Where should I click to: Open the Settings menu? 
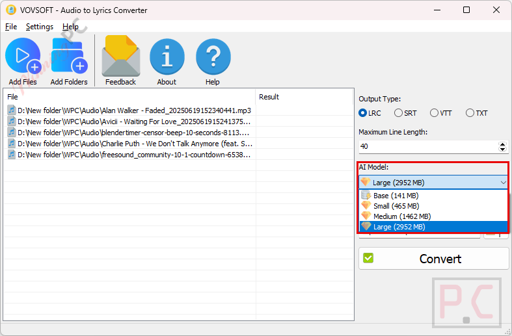[x=40, y=27]
